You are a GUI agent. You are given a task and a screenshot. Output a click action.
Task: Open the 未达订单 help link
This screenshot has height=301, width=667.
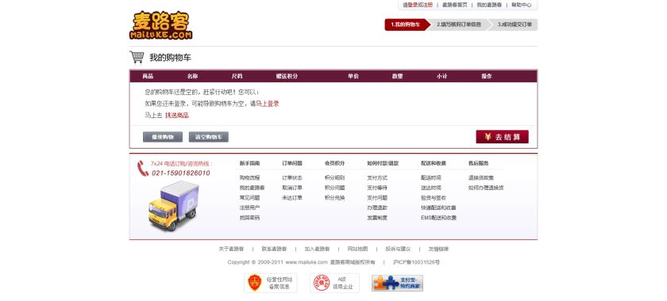[x=292, y=198]
